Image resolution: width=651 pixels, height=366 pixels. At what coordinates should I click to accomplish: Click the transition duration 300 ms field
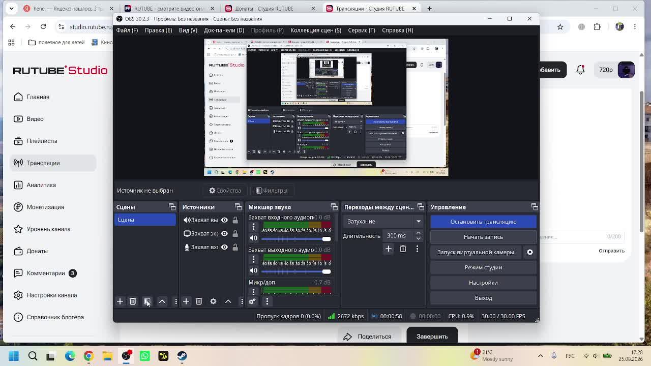(x=399, y=236)
